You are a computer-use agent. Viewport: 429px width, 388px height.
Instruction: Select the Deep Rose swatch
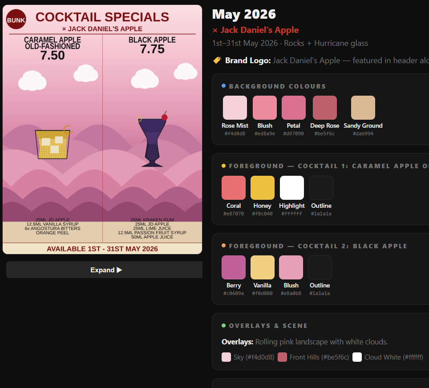325,108
